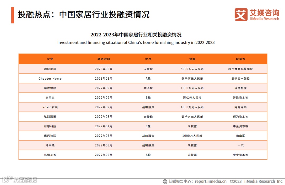The image size is (285, 185).
Task: Click the 2022年08月 date cell
Action: (x=104, y=117)
